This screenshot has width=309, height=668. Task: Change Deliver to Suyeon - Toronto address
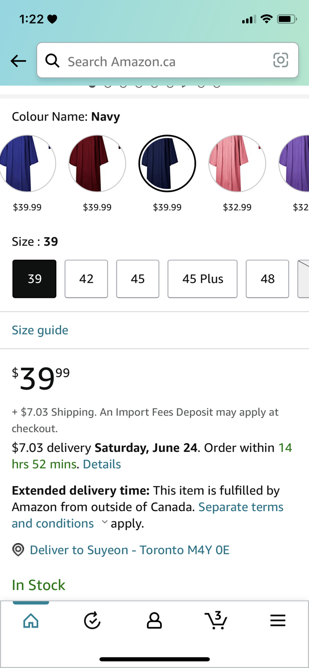coord(129,550)
